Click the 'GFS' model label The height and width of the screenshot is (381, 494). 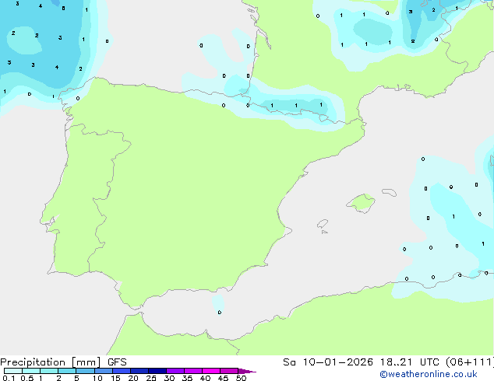[117, 362]
